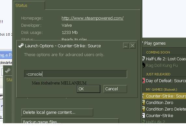Viewport: 186px width, 134px height.
Task: Click the Steam icon in the background window
Action: [x=8, y=71]
